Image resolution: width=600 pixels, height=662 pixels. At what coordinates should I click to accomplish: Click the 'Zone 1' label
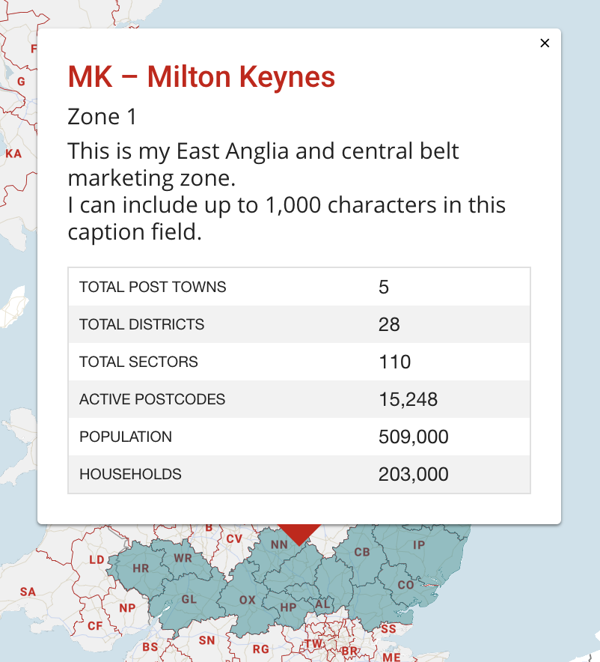[102, 117]
